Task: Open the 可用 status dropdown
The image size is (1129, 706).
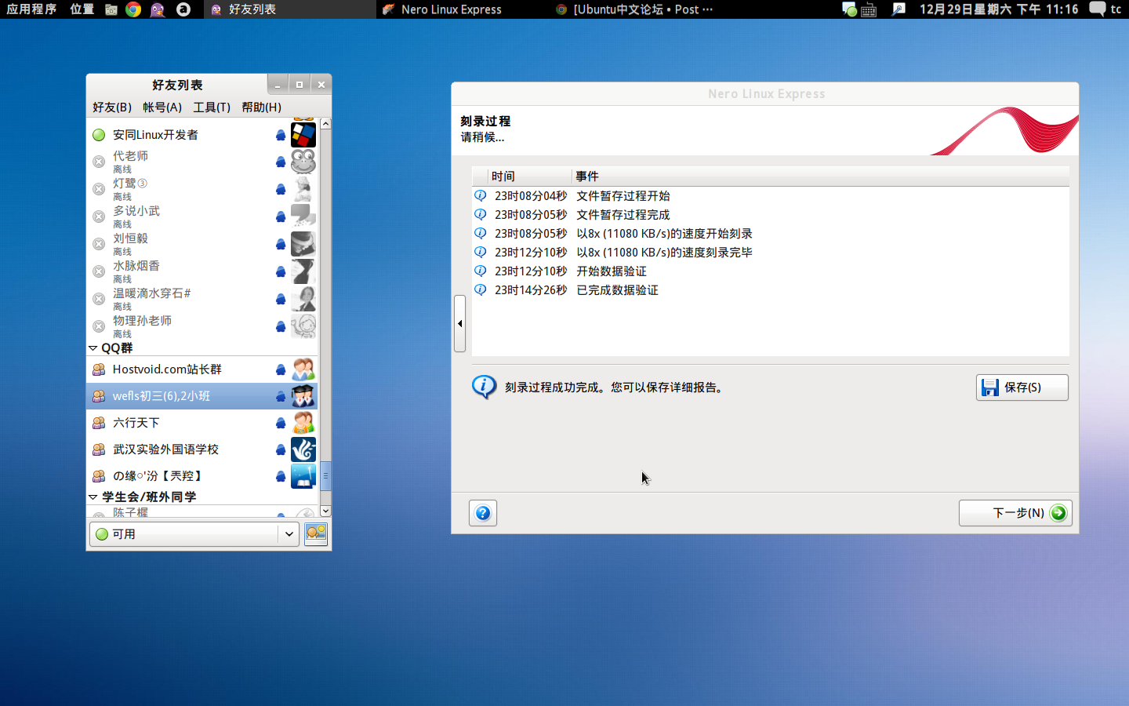Action: 194,534
